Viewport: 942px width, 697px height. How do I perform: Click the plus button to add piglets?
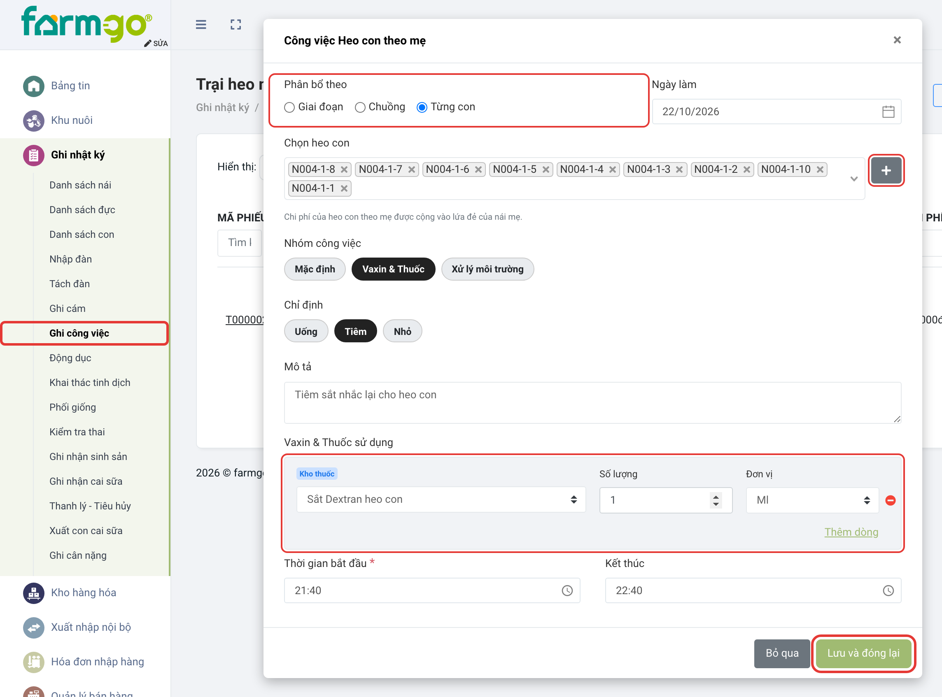point(886,170)
